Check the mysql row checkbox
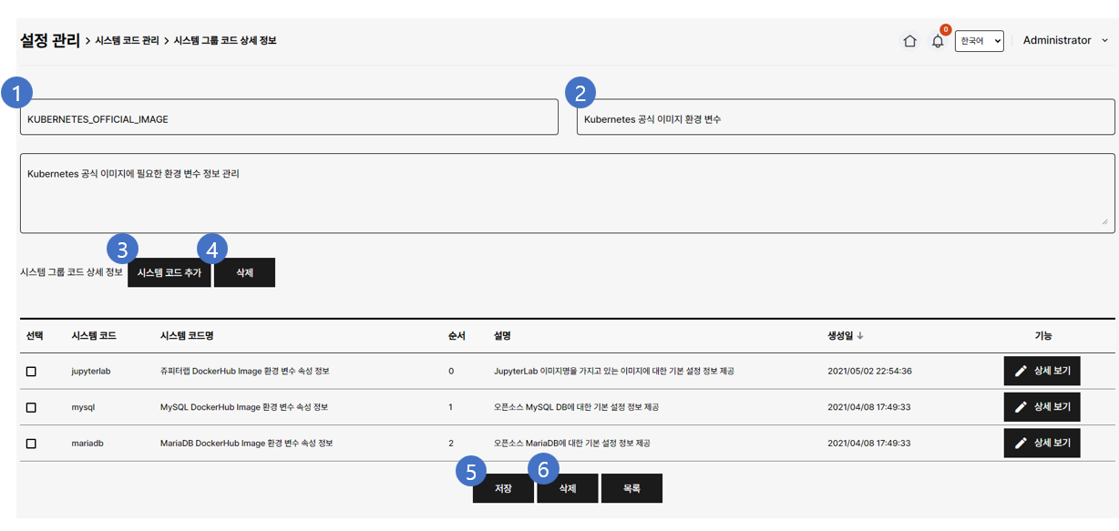Viewport: 1119px width, 531px height. [x=31, y=407]
